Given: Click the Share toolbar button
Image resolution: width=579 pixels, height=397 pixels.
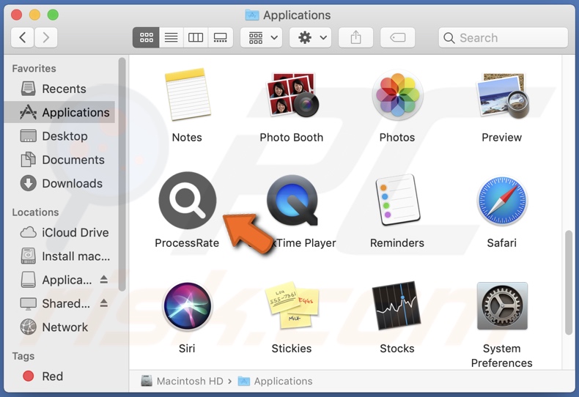Looking at the screenshot, I should point(355,37).
